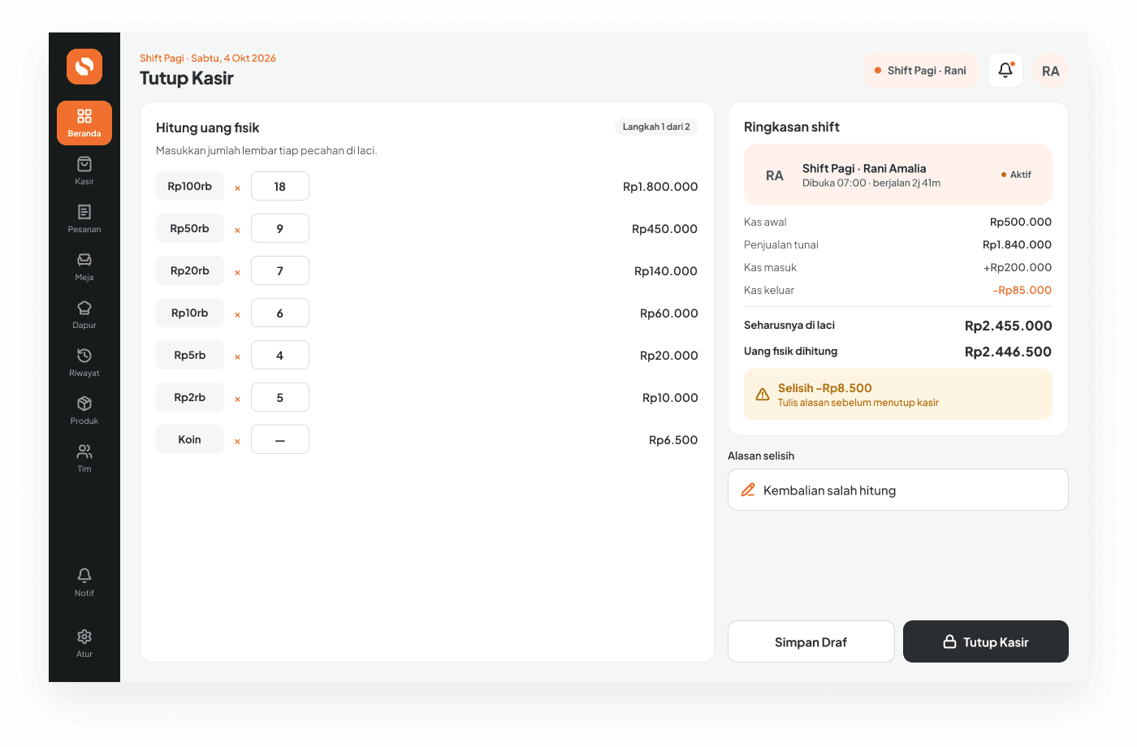1137x747 pixels.
Task: Switch to the Dapur kitchen view
Action: coord(84,314)
